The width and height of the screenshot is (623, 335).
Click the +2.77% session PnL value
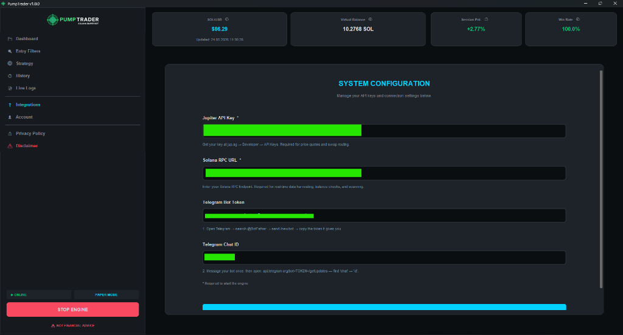click(x=476, y=29)
